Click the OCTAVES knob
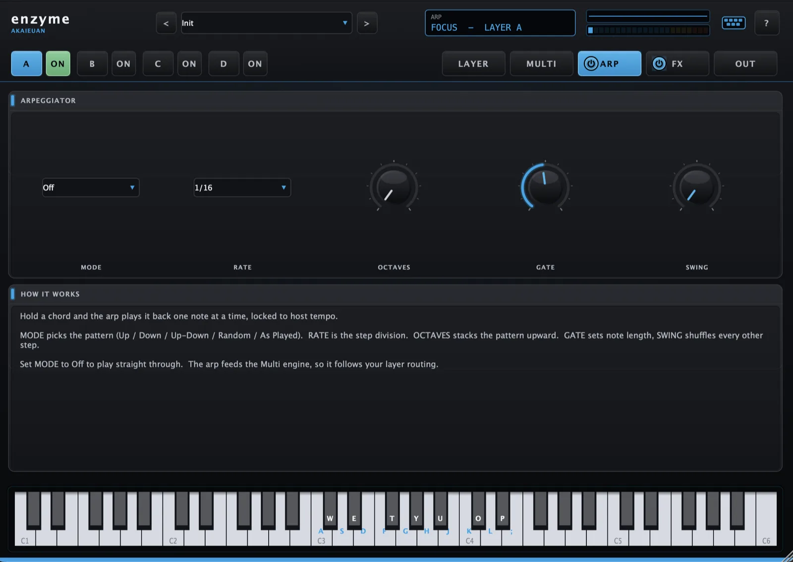This screenshot has width=793, height=562. point(394,187)
